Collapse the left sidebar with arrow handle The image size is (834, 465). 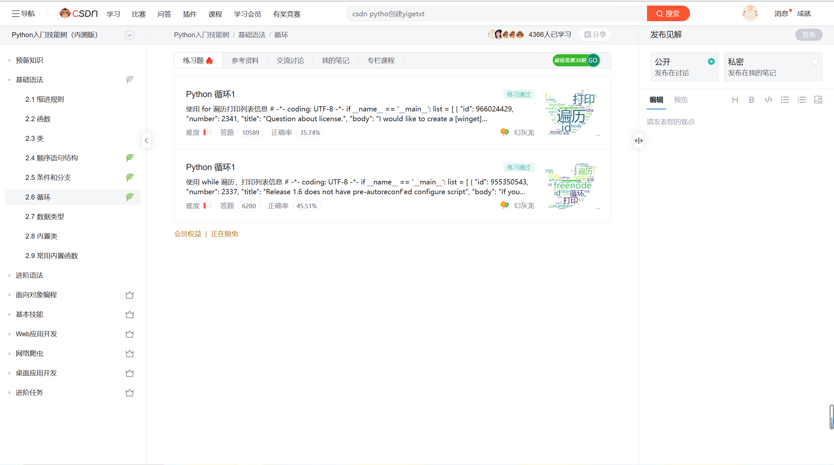coord(146,140)
